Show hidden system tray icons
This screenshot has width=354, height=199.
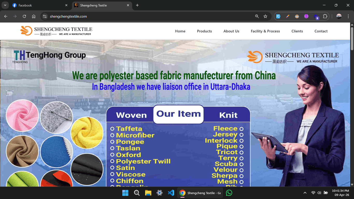pyautogui.click(x=305, y=193)
